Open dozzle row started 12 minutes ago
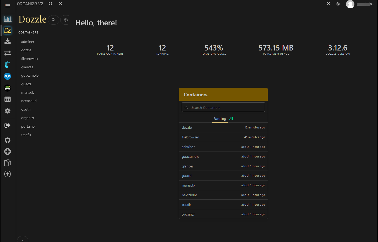Screen dimensions: 378x242 (x=223, y=127)
